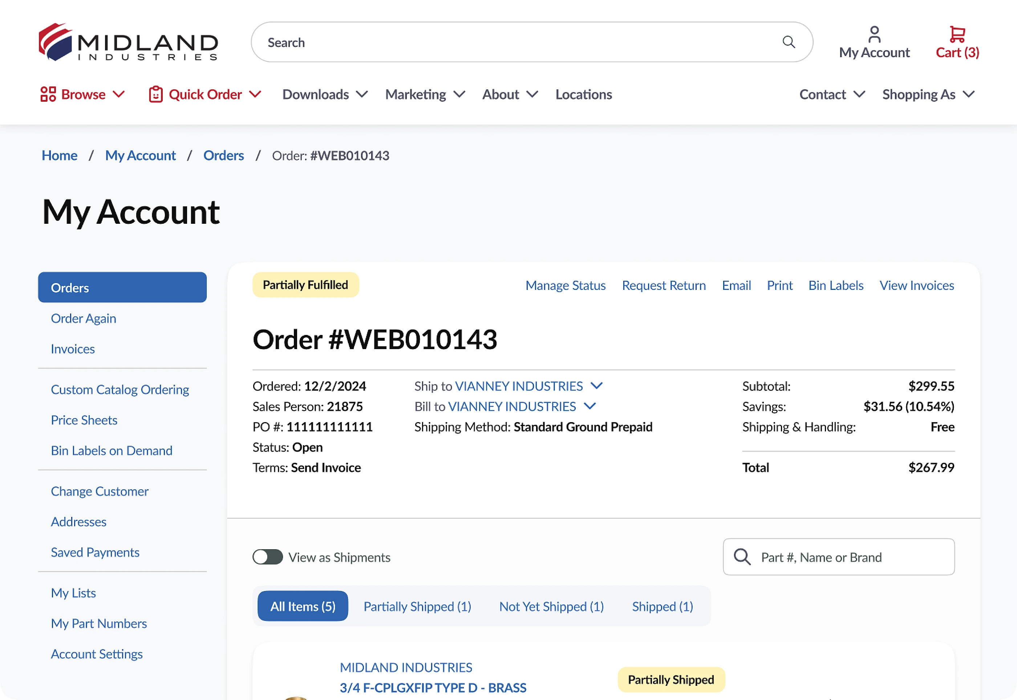
Task: Switch to Not Yet Shipped (1) tab
Action: click(x=551, y=606)
